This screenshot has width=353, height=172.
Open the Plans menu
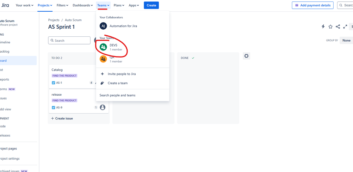point(119,5)
